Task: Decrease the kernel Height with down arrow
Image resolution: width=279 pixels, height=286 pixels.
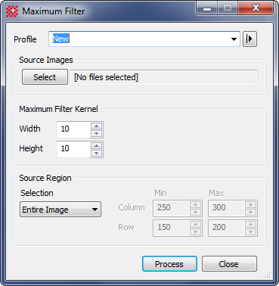Action: pyautogui.click(x=97, y=153)
